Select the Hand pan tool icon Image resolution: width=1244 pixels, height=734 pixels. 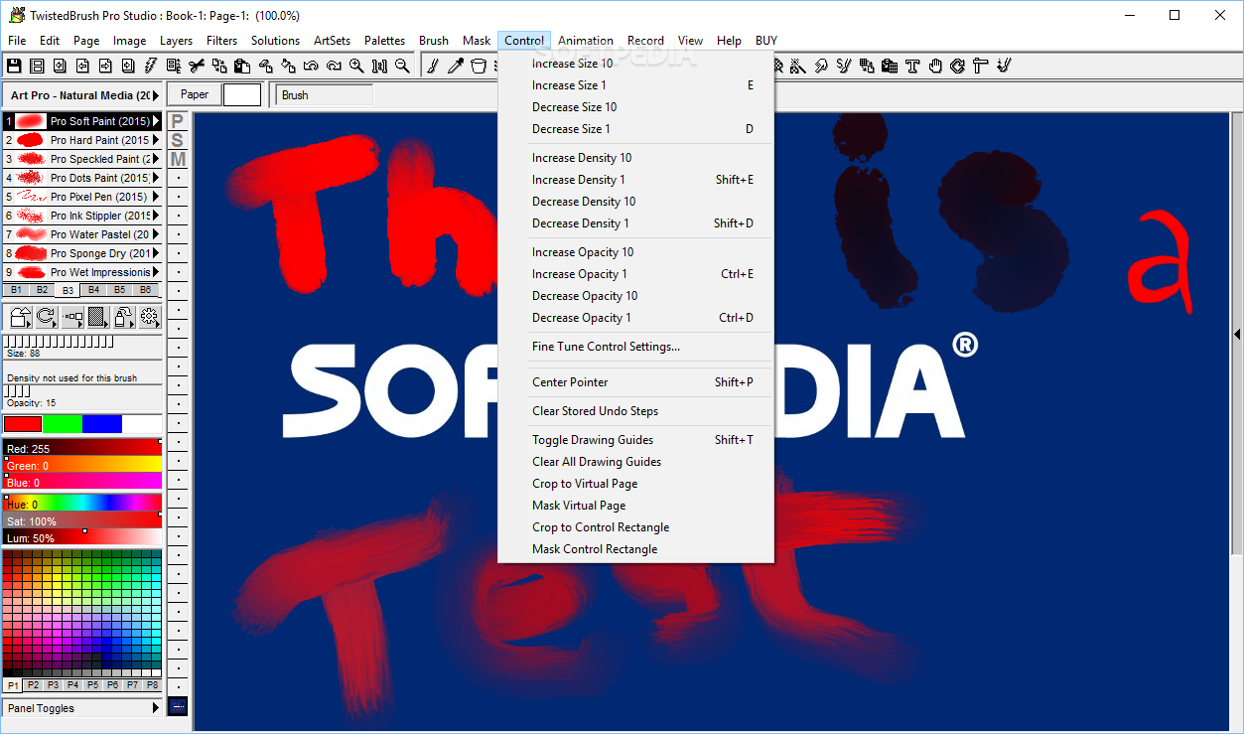(x=935, y=66)
